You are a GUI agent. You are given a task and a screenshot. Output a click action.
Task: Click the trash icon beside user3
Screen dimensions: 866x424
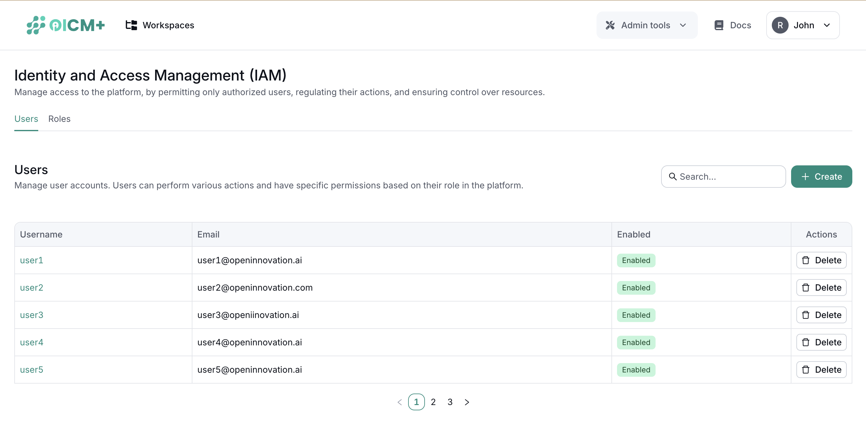click(x=805, y=315)
